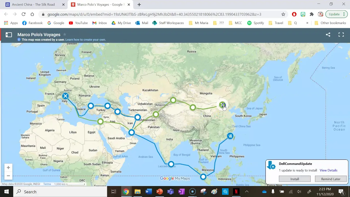350x197 pixels.
Task: Expand the Mt Maria bookmark folder
Action: [x=199, y=23]
